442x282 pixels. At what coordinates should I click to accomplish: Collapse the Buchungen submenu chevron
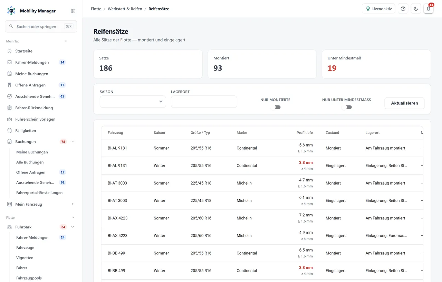tap(73, 142)
